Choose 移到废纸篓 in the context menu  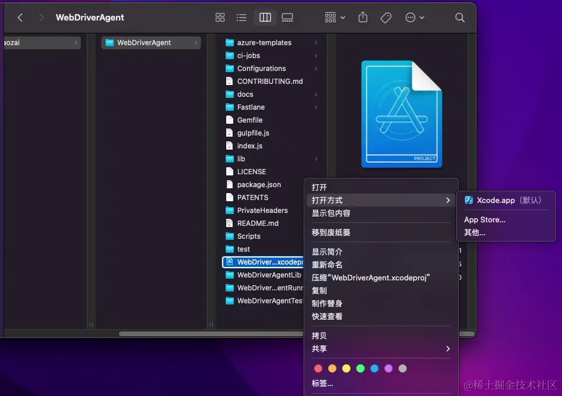[381, 232]
